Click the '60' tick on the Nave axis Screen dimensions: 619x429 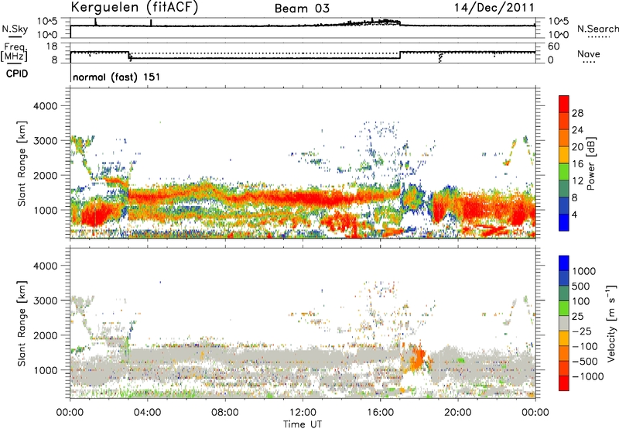[x=554, y=46]
